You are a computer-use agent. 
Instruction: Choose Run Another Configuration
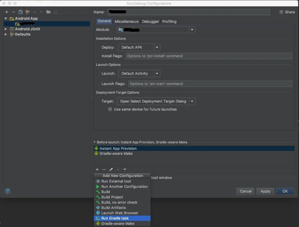click(x=122, y=186)
